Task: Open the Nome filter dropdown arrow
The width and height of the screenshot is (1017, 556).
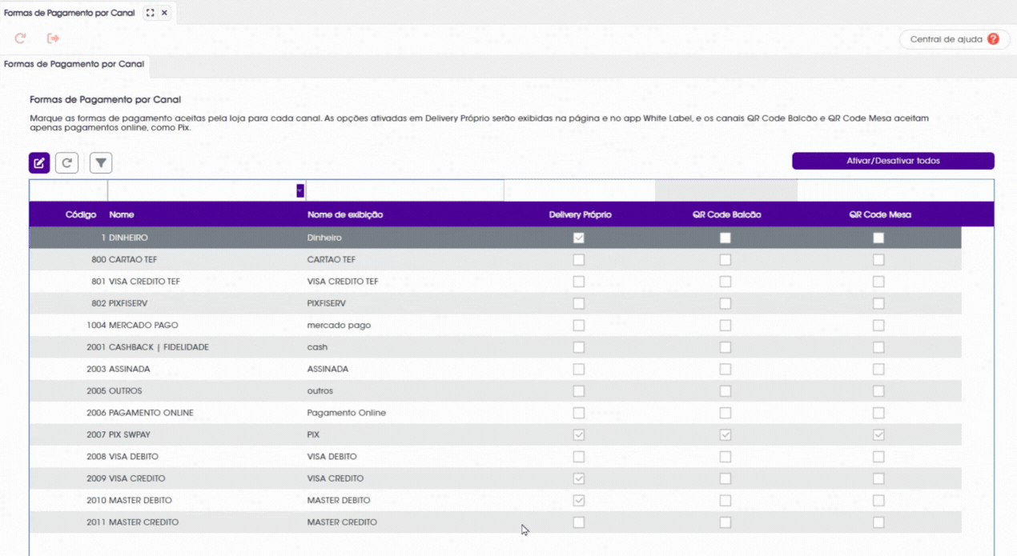Action: [300, 190]
